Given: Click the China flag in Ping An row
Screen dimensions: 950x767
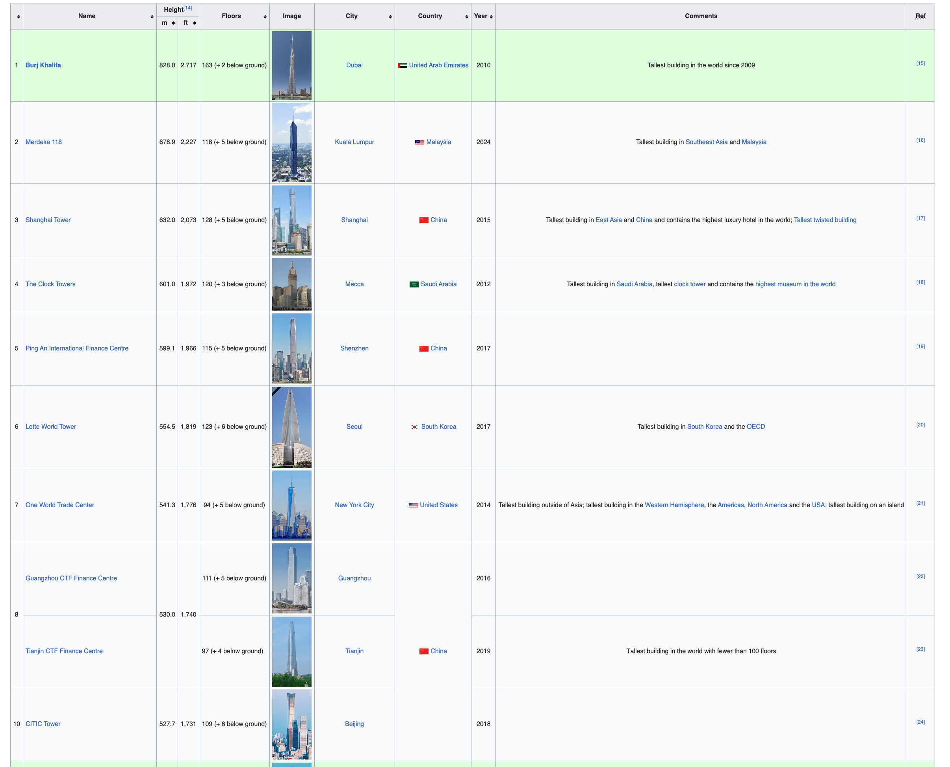Looking at the screenshot, I should click(x=424, y=348).
